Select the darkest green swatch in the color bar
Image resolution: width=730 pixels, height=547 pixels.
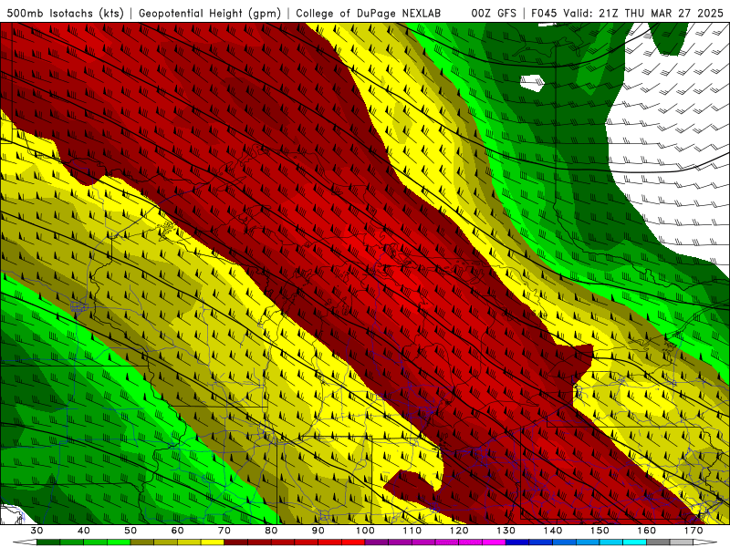click(x=48, y=542)
